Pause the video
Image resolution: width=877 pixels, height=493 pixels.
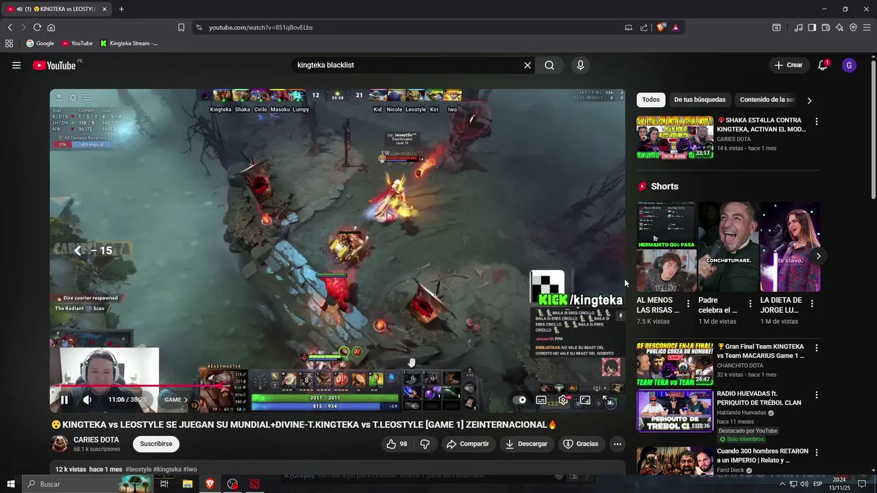pyautogui.click(x=64, y=400)
